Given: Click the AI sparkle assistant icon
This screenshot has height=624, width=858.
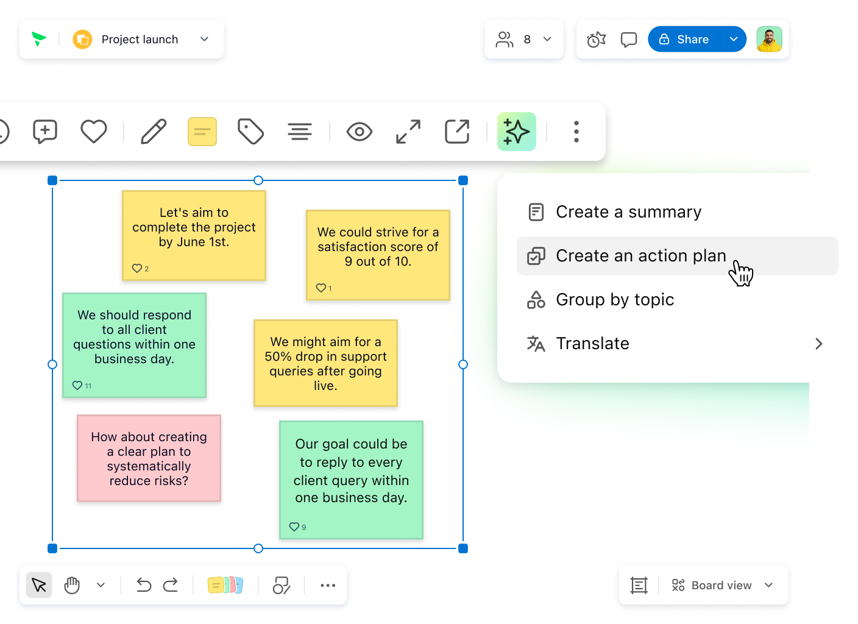Looking at the screenshot, I should 517,132.
